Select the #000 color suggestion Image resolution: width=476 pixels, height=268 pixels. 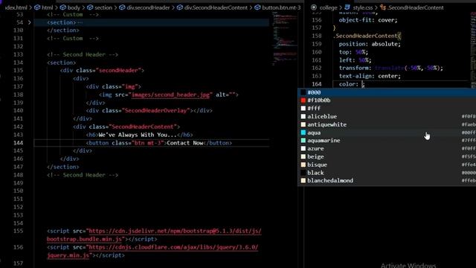pyautogui.click(x=387, y=92)
